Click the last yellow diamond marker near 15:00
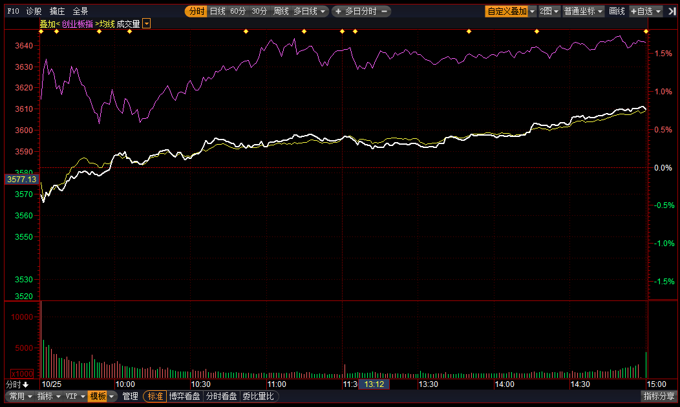Viewport: 680px width, 407px height. tap(646, 31)
